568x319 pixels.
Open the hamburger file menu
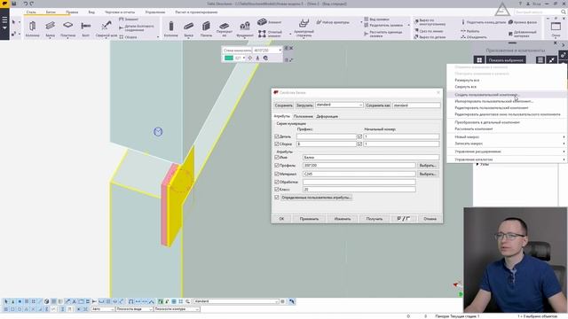point(4,22)
